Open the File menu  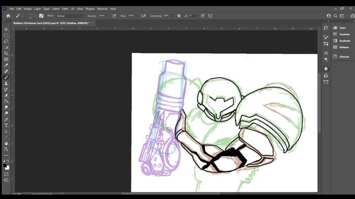coord(12,9)
